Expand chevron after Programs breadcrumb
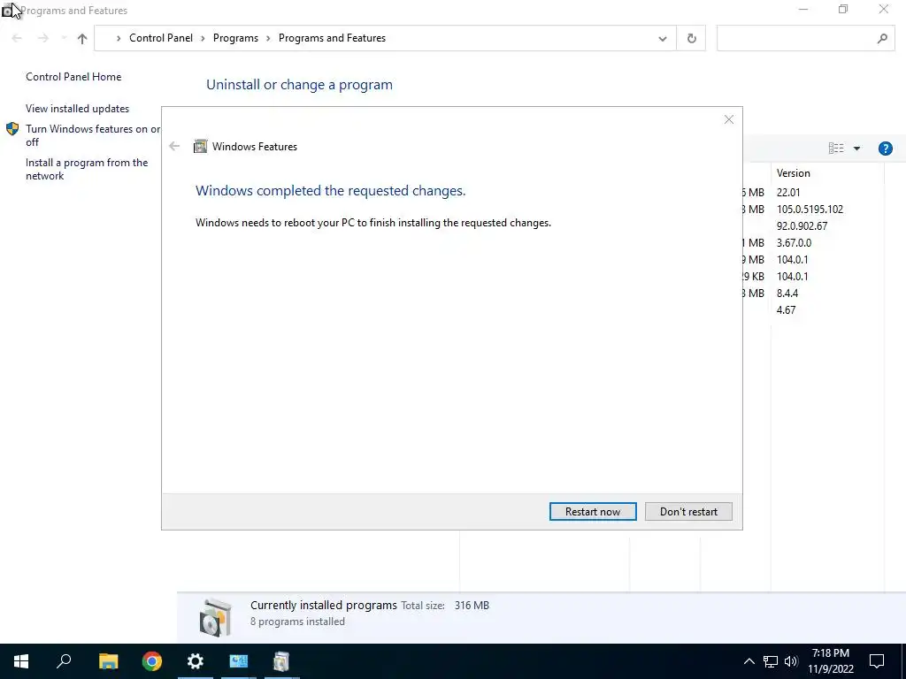 pos(268,39)
